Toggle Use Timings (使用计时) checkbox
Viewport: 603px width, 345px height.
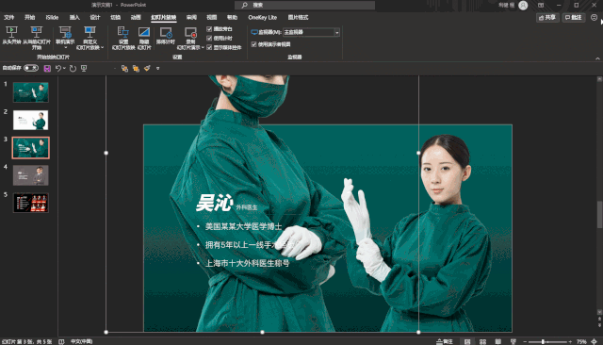[x=209, y=38]
